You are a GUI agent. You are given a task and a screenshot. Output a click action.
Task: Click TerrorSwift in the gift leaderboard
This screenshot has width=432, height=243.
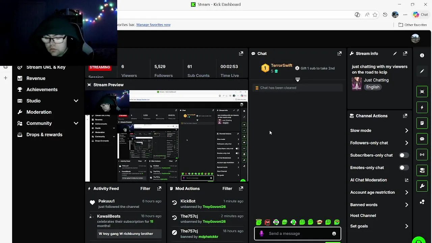point(281,65)
